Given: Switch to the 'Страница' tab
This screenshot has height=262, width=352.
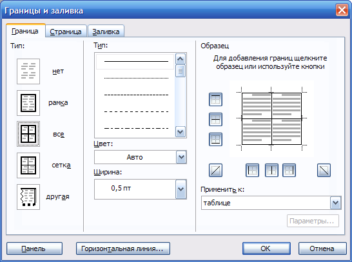Looking at the screenshot, I should pyautogui.click(x=66, y=32).
